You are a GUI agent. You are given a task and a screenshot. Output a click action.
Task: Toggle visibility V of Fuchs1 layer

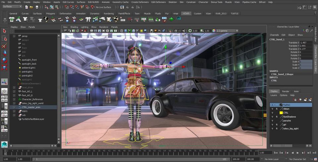[x=272, y=105]
